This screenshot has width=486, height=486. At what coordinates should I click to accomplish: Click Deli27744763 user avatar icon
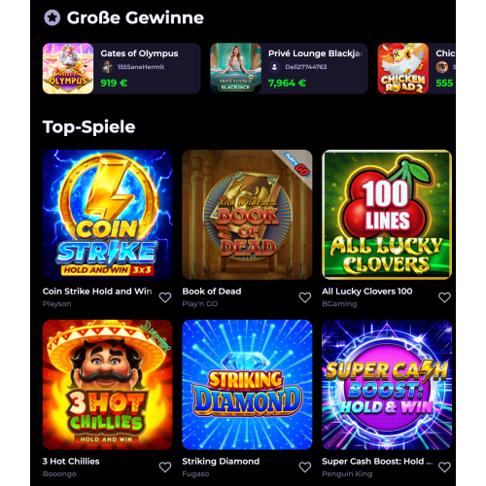click(x=274, y=67)
